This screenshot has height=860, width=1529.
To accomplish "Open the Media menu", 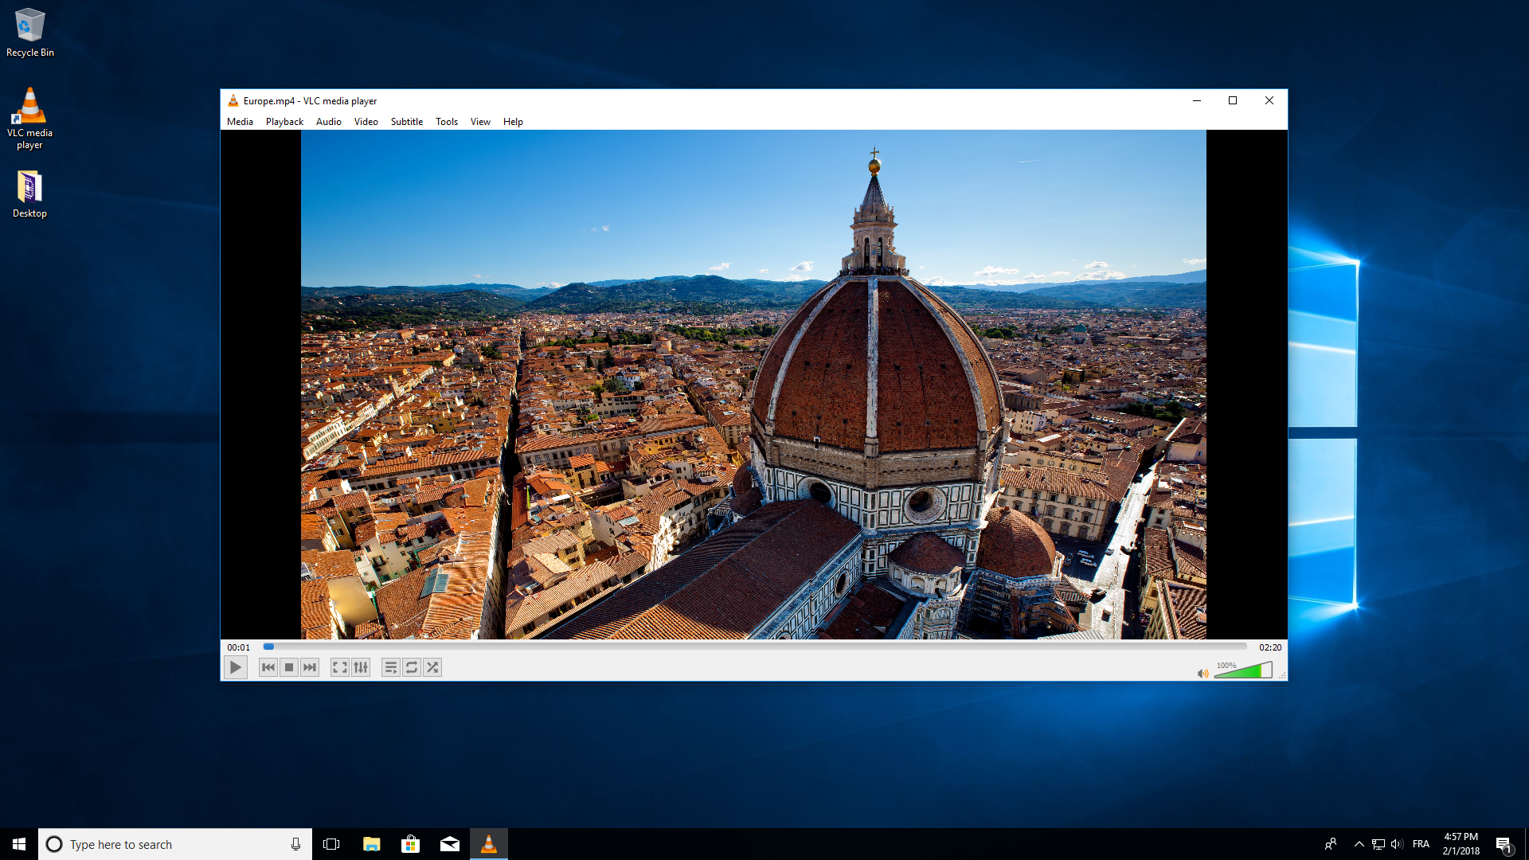I will (240, 121).
